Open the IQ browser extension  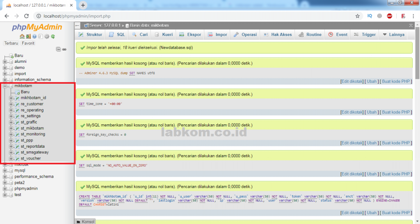370,16
